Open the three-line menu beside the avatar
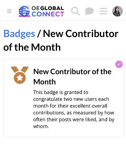This screenshot has width=126, height=147. point(104,11)
